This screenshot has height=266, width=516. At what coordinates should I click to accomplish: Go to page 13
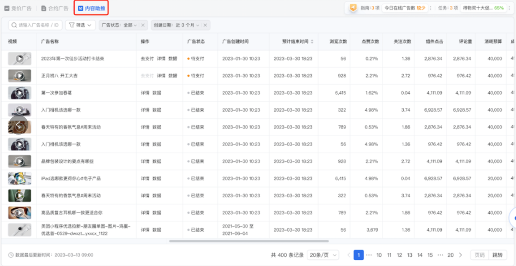tap(410, 255)
